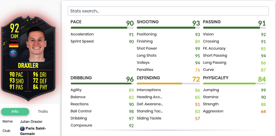Click the 92 overall rating on the card
This screenshot has height=136, width=276.
pyautogui.click(x=14, y=28)
